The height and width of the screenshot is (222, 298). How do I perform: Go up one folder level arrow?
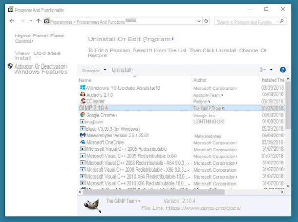pyautogui.click(x=39, y=21)
